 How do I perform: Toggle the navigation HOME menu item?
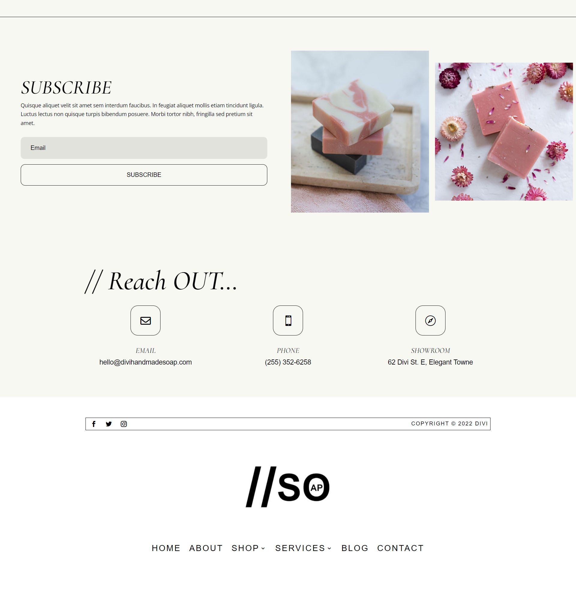(166, 548)
